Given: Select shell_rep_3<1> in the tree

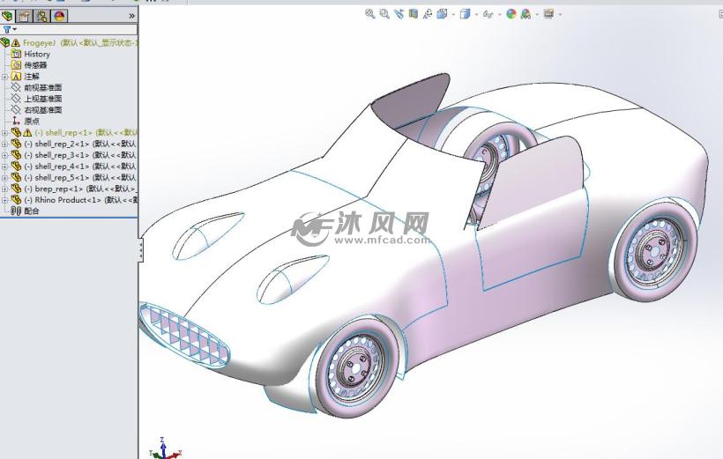Looking at the screenshot, I should [81, 155].
